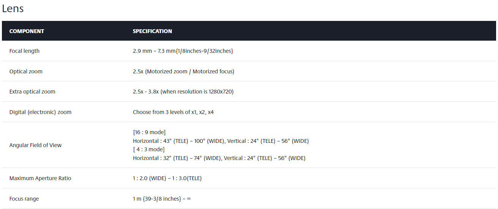
Task: Click the Focus range row label
Action: pos(24,199)
